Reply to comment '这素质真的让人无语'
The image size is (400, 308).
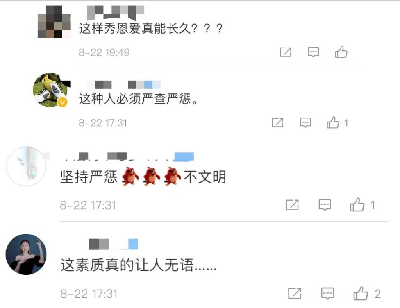coord(328,294)
